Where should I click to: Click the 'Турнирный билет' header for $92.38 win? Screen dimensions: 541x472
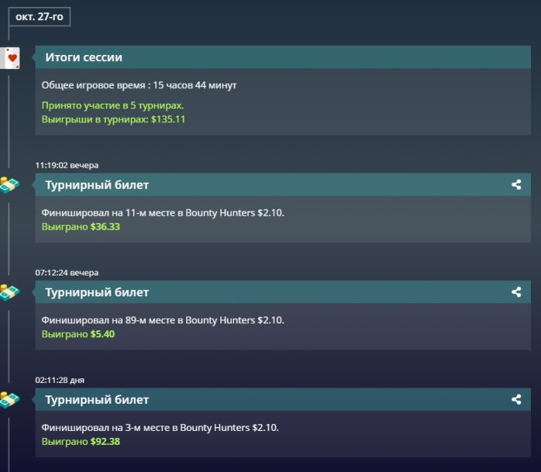pos(97,400)
